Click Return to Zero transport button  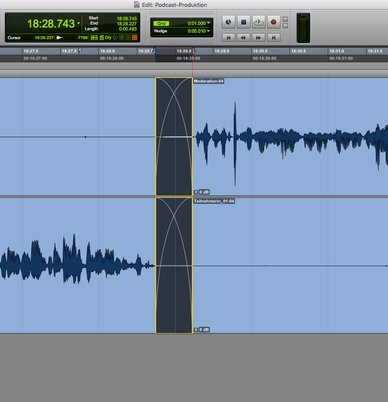pyautogui.click(x=228, y=38)
